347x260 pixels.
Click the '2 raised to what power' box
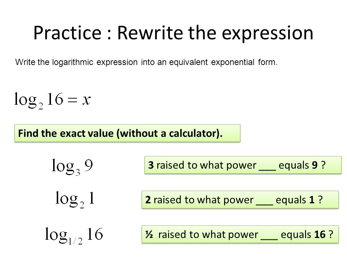click(240, 200)
